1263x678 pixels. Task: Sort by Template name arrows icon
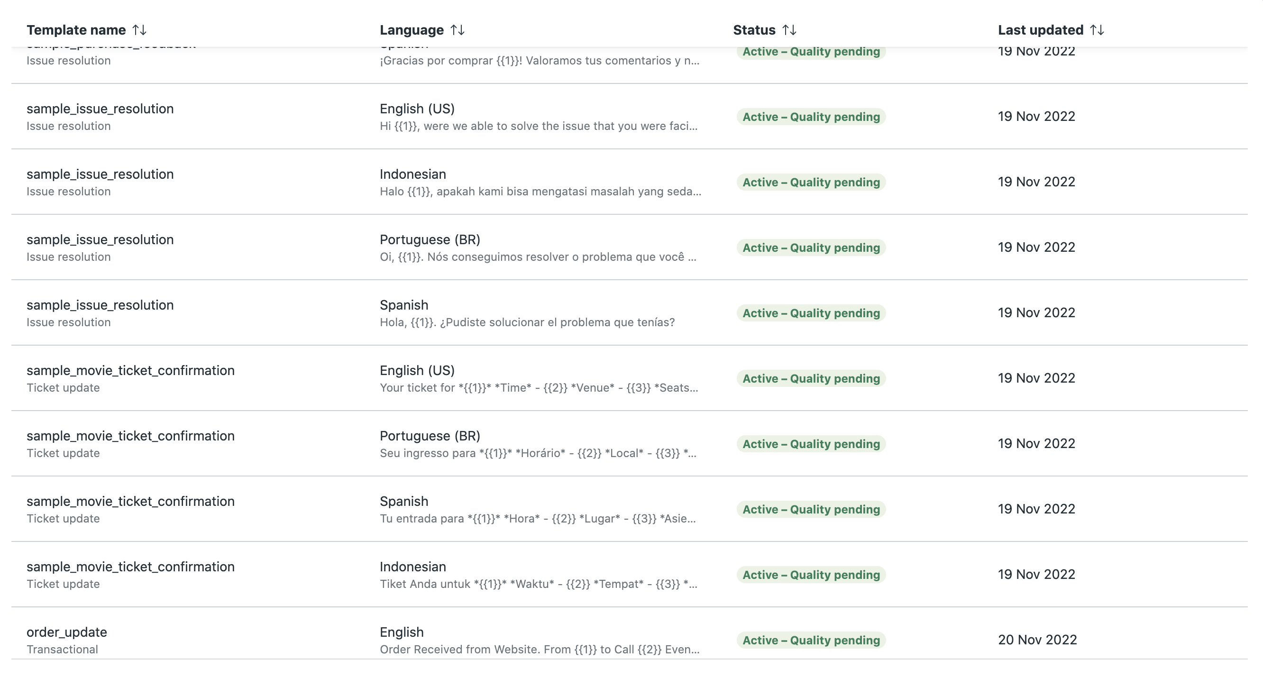click(139, 30)
